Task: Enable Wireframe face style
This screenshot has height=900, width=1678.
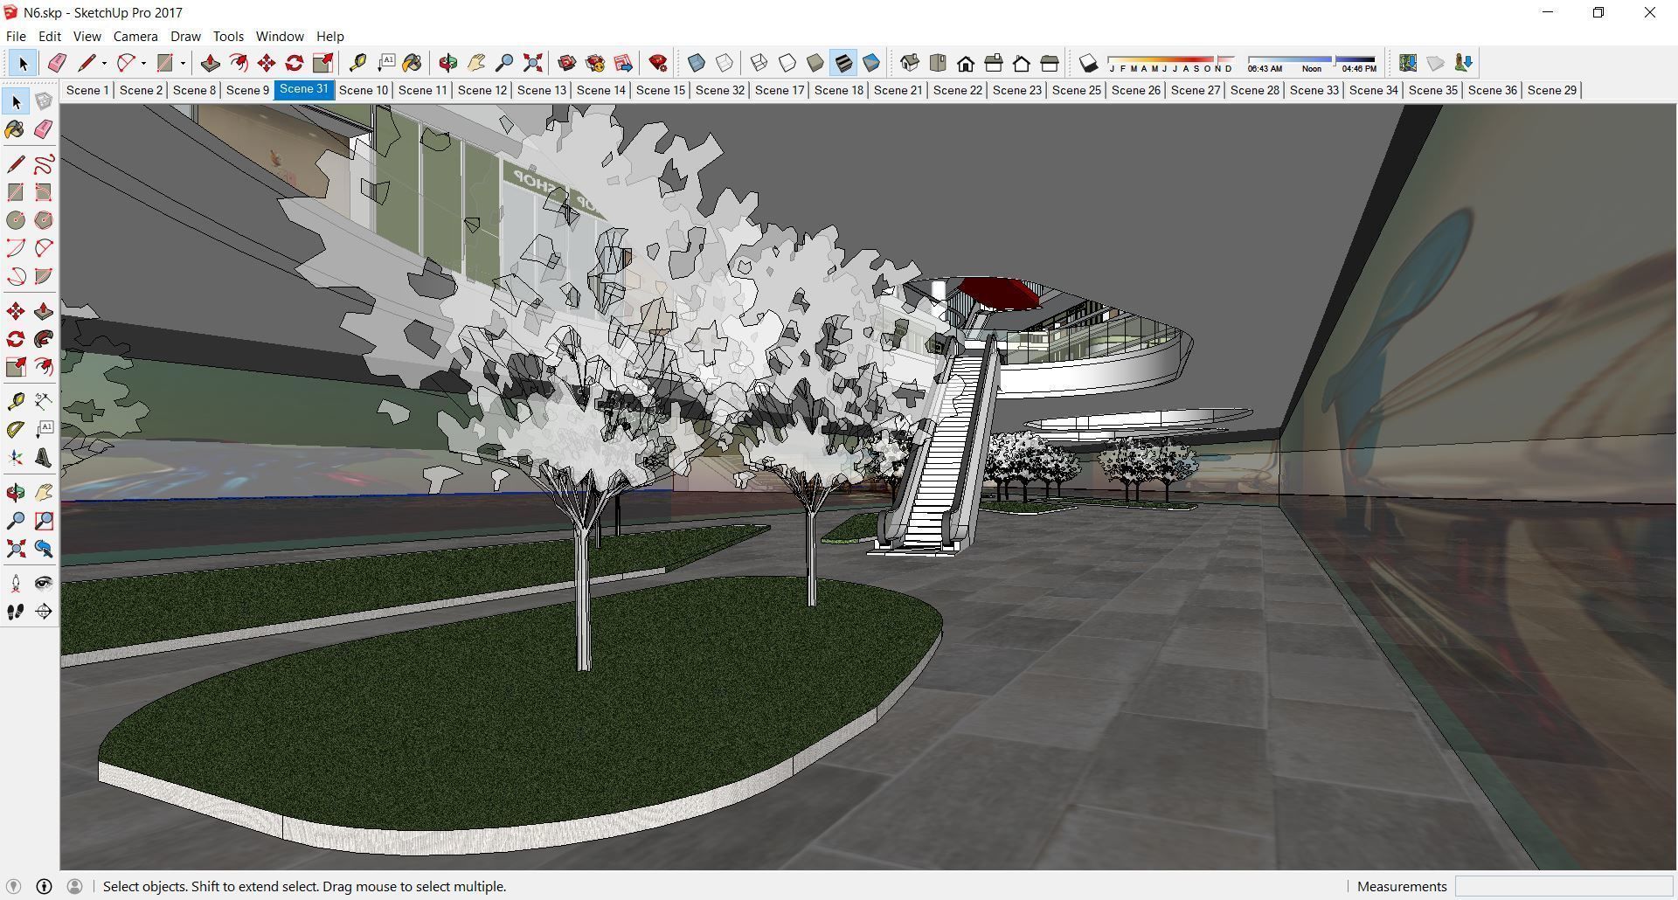Action: tap(759, 63)
